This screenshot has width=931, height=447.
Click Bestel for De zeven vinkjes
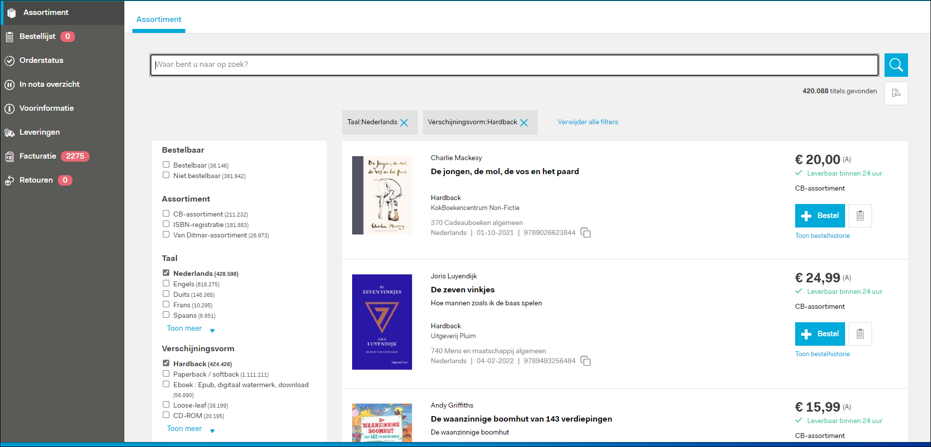820,334
